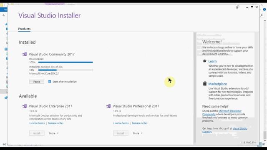Click Install for Visual Studio Enterprise 2017
This screenshot has width=267, height=150.
[x=37, y=133]
